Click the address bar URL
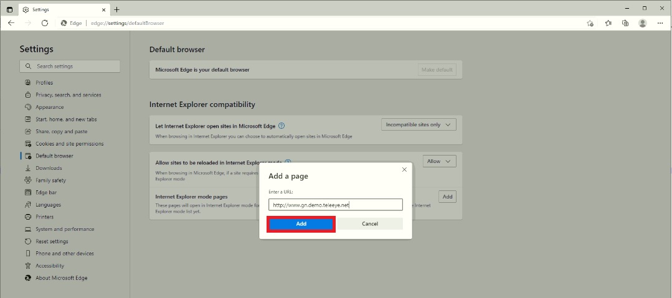672x298 pixels. [x=127, y=23]
